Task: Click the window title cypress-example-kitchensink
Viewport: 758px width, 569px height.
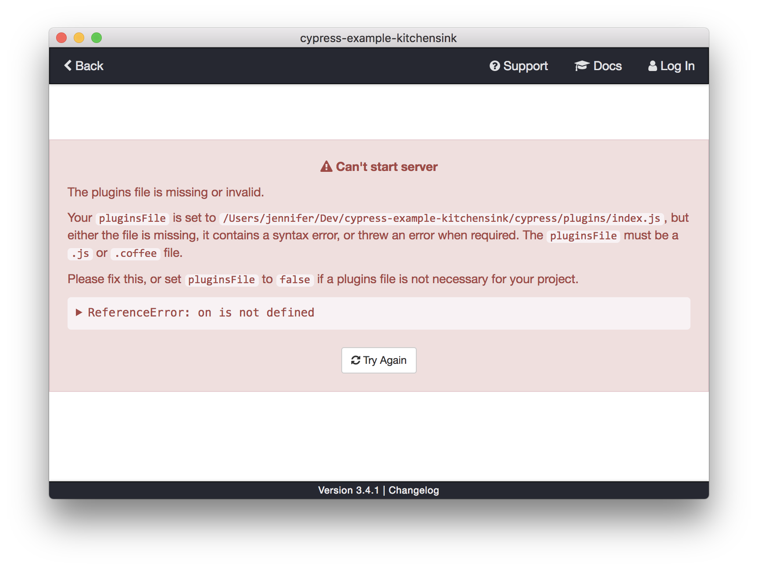Action: tap(379, 38)
